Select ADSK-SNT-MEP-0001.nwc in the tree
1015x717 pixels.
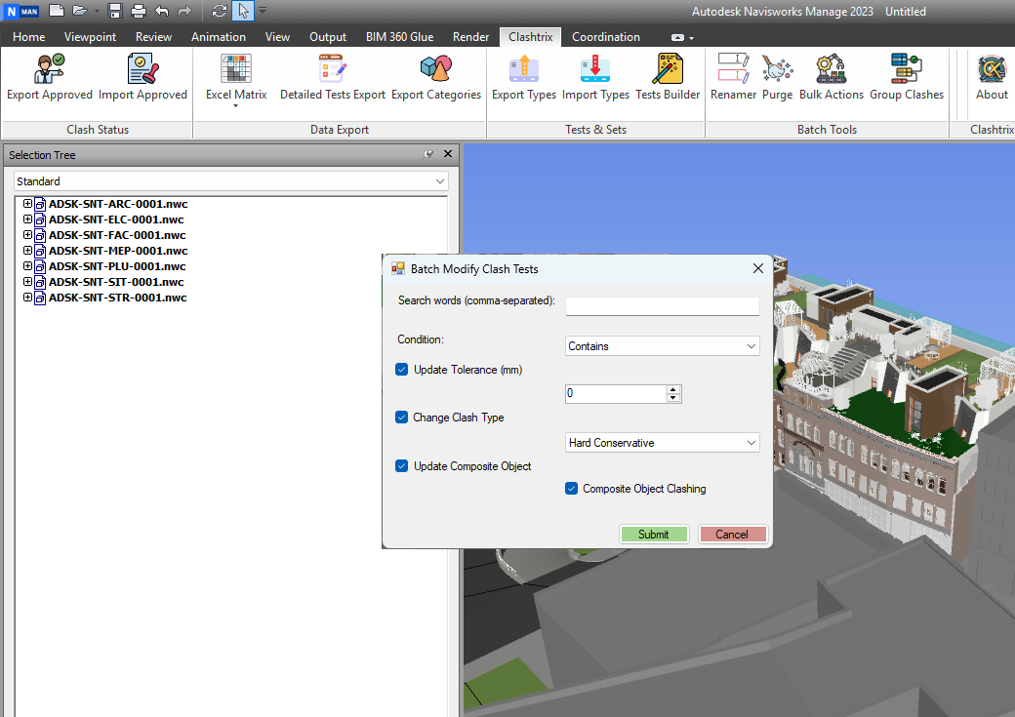pos(118,251)
